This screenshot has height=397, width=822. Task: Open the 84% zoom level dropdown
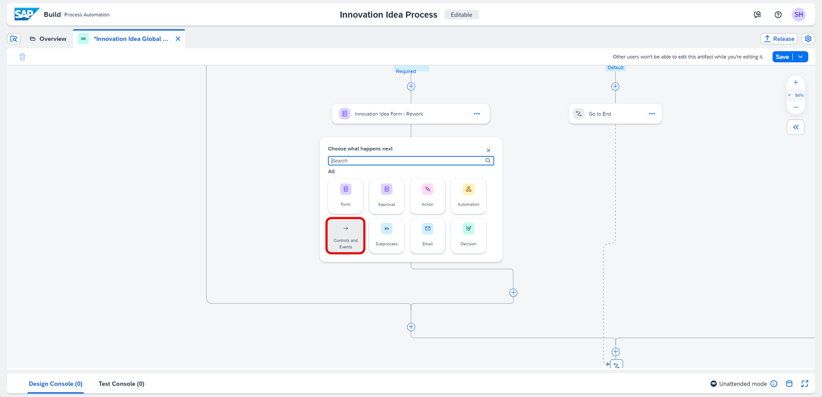796,95
